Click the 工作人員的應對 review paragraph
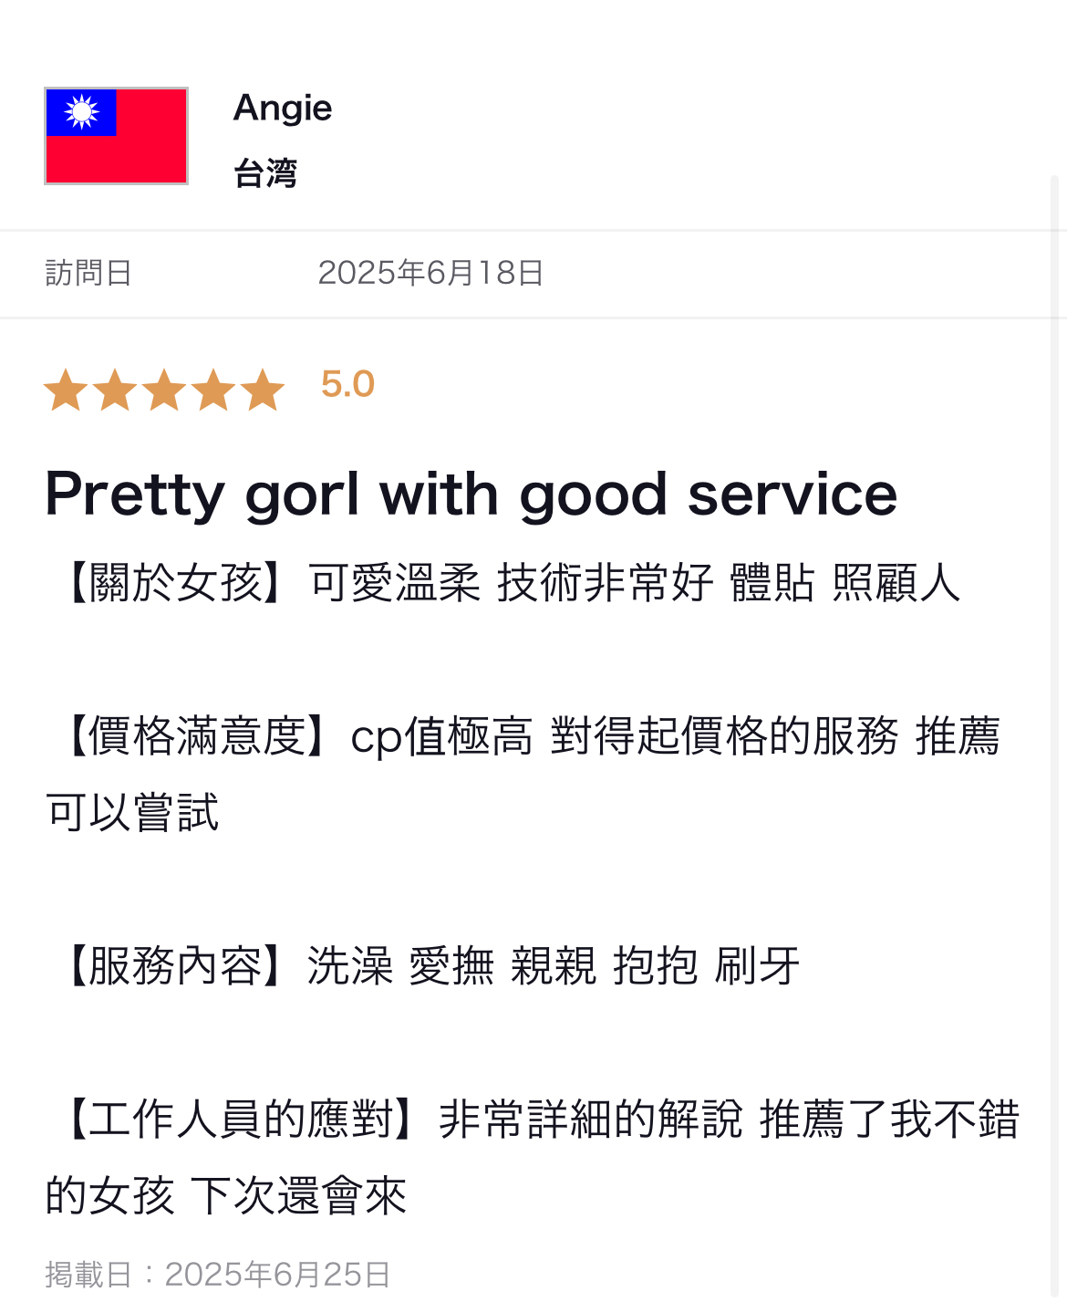Image resolution: width=1067 pixels, height=1302 pixels. (533, 1157)
